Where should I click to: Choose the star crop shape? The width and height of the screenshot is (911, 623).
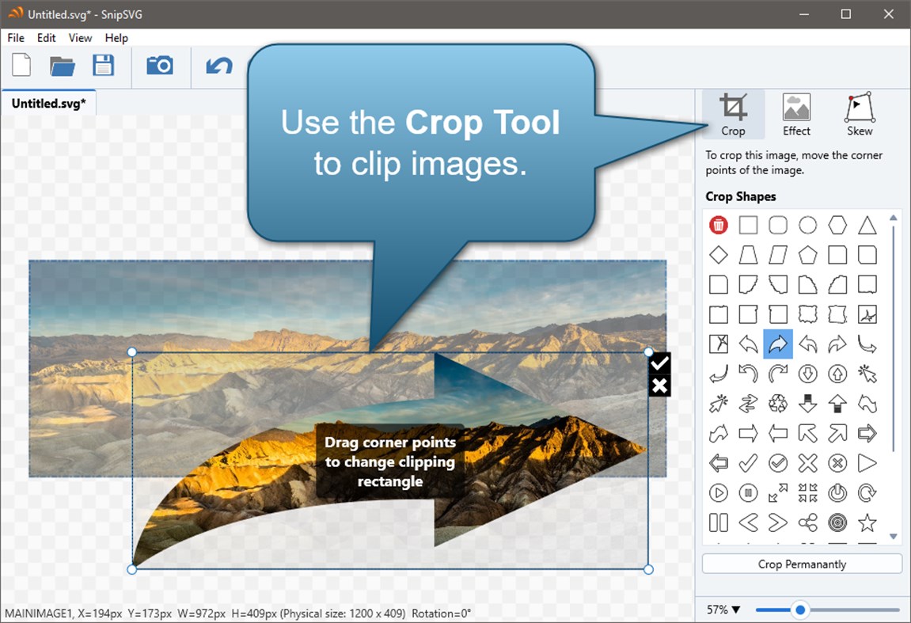click(867, 522)
